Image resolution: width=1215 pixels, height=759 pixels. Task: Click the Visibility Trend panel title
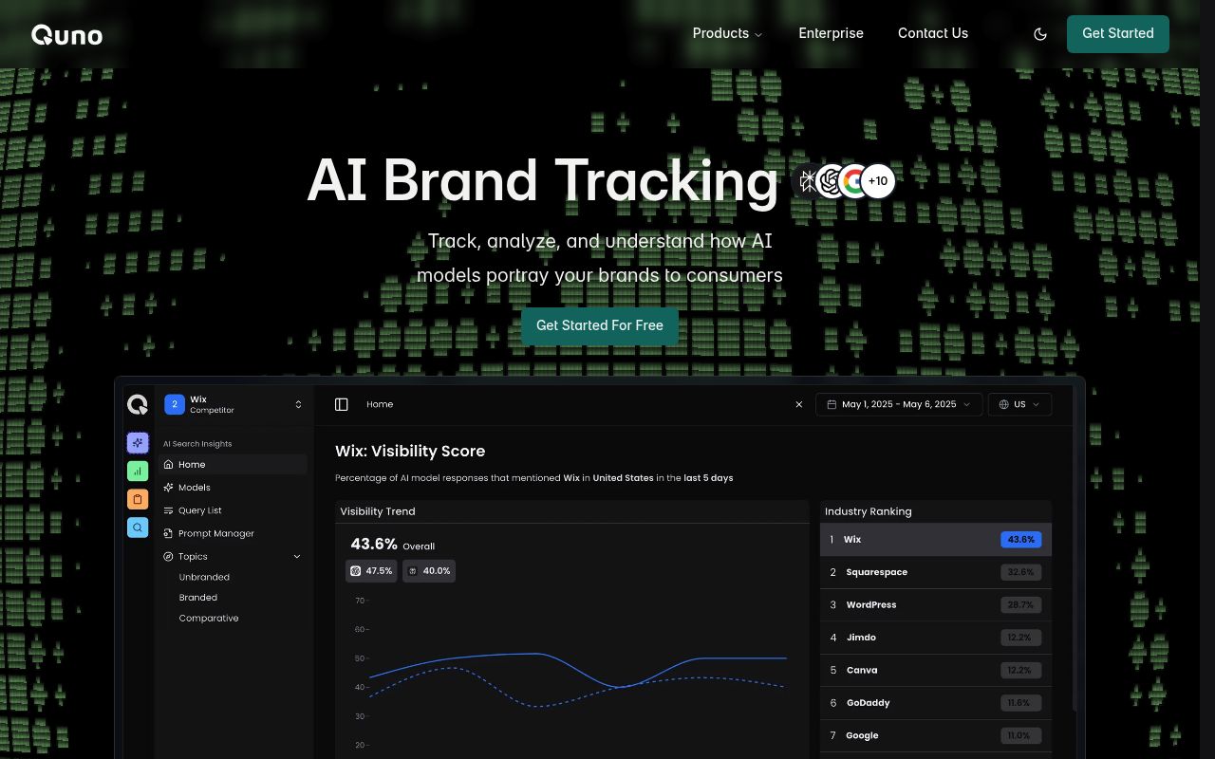(378, 511)
